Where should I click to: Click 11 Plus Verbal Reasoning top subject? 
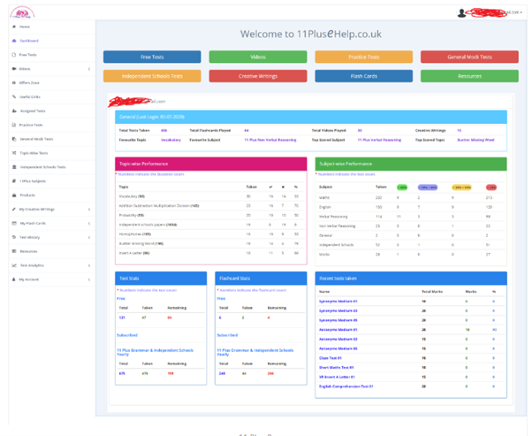379,140
